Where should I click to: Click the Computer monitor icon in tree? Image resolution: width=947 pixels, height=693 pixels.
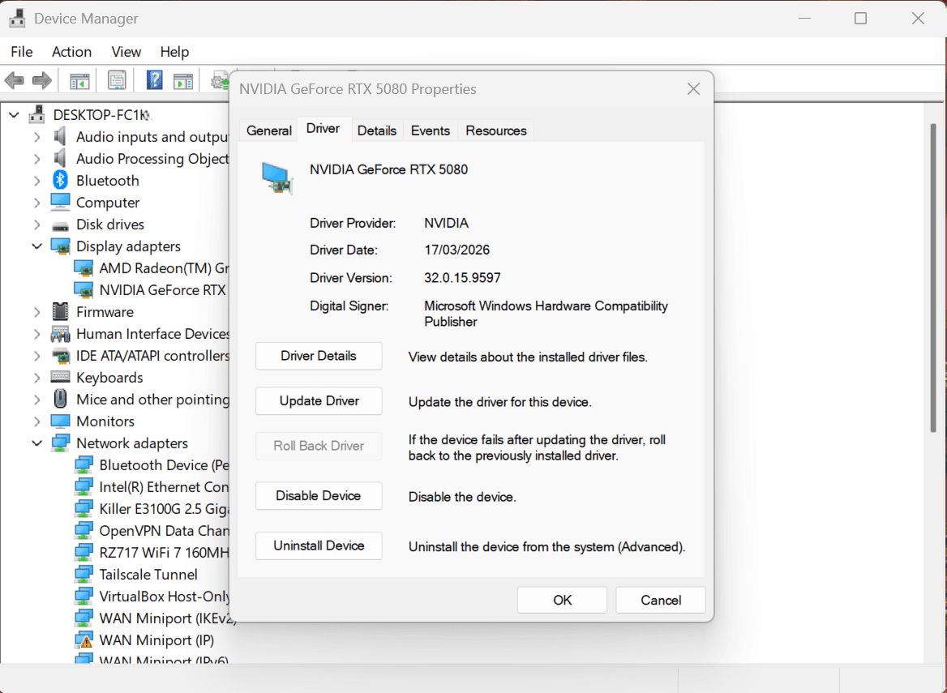(60, 202)
